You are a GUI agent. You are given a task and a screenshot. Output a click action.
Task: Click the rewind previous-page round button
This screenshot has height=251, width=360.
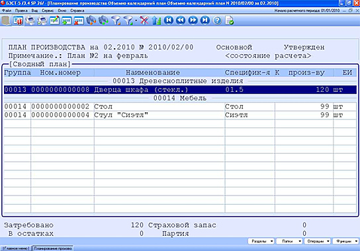tap(181, 20)
